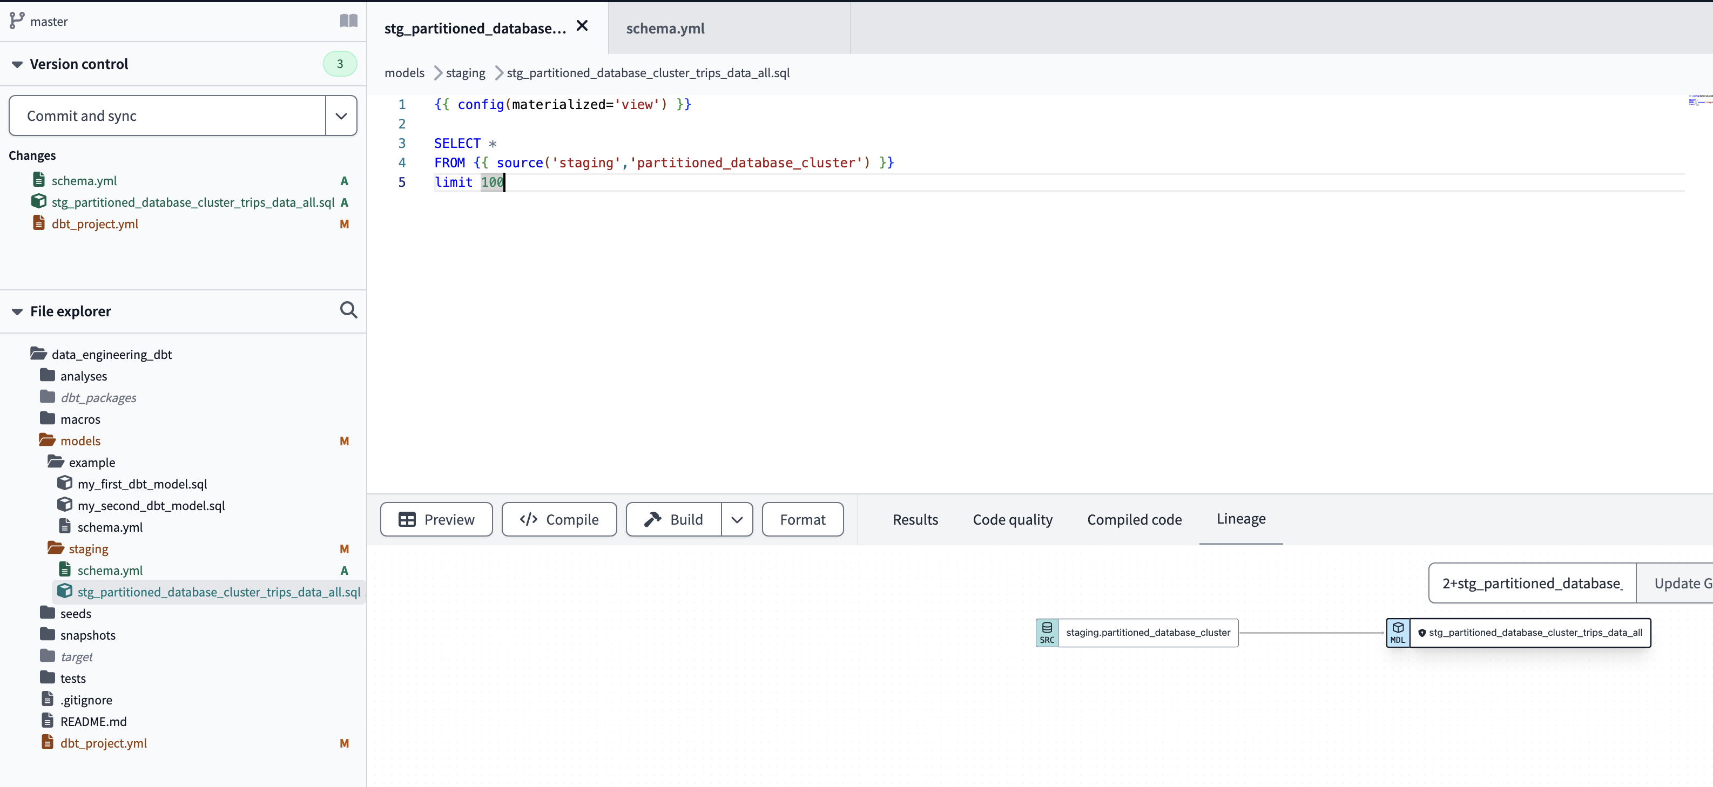Collapse the Version control section
1713x787 pixels.
tap(17, 64)
